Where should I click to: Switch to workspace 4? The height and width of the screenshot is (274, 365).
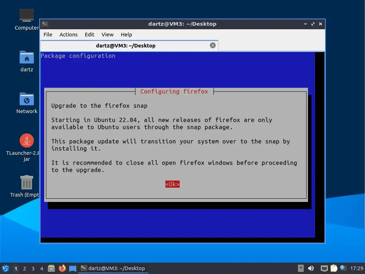(x=42, y=269)
